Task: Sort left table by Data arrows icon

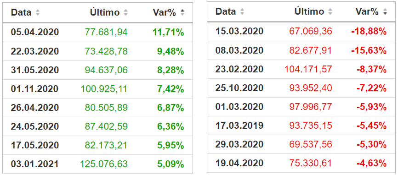Action: click(38, 12)
